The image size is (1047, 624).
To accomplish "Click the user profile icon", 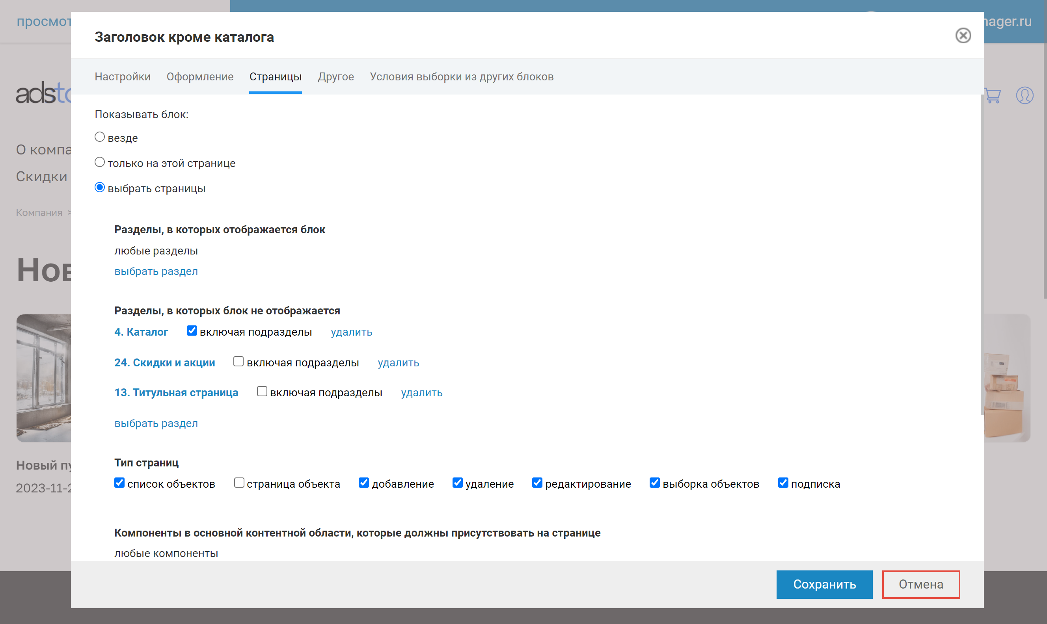I will pos(1024,95).
